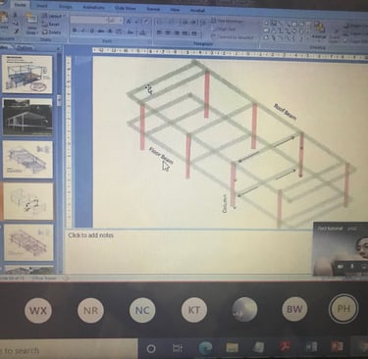Open the font size combo box
368x359 pixels.
click(x=116, y=21)
